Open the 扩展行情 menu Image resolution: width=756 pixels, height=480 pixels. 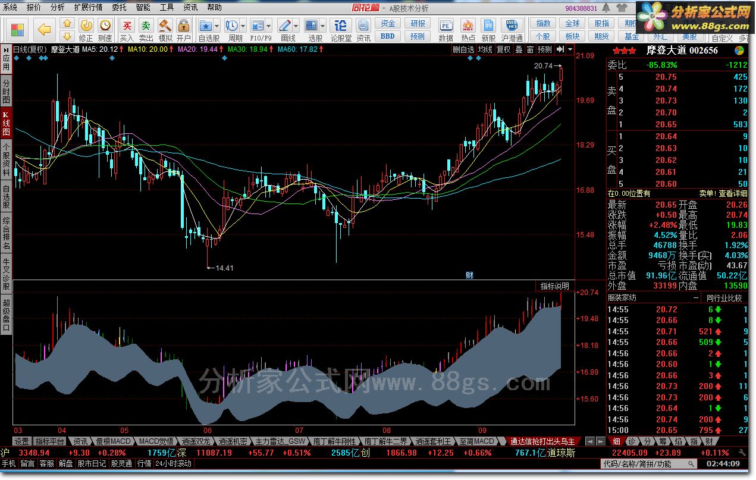(x=88, y=8)
